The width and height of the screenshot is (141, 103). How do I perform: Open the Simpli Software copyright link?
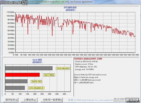click(91, 100)
